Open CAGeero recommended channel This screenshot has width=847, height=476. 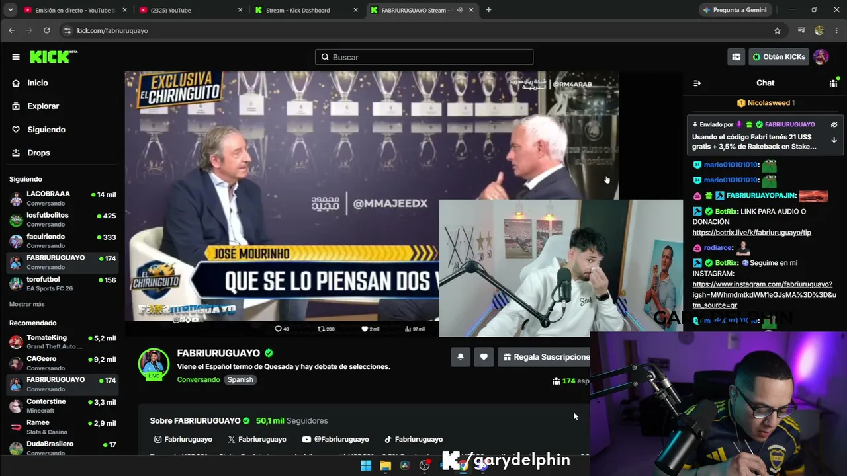(63, 363)
